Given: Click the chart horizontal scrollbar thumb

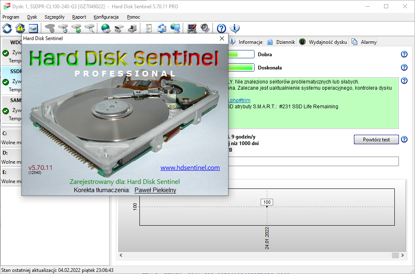Looking at the screenshot, I should coord(395,255).
